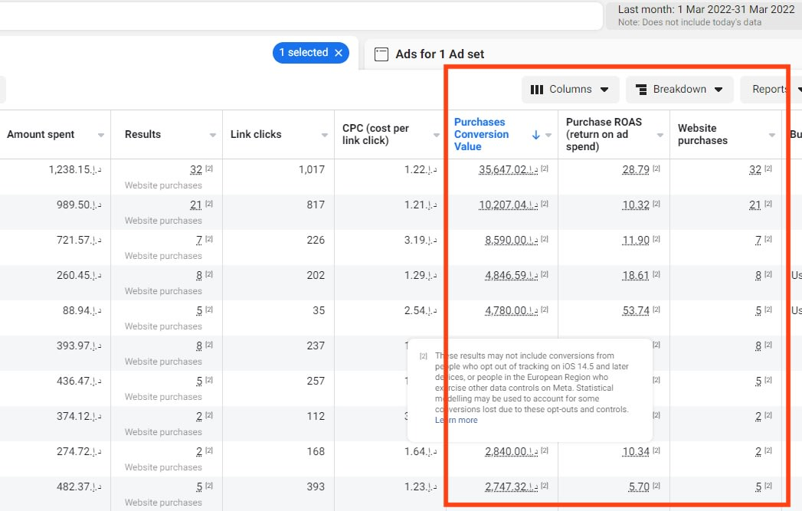Image resolution: width=802 pixels, height=511 pixels.
Task: Open CPC column menu arrow
Action: (437, 135)
